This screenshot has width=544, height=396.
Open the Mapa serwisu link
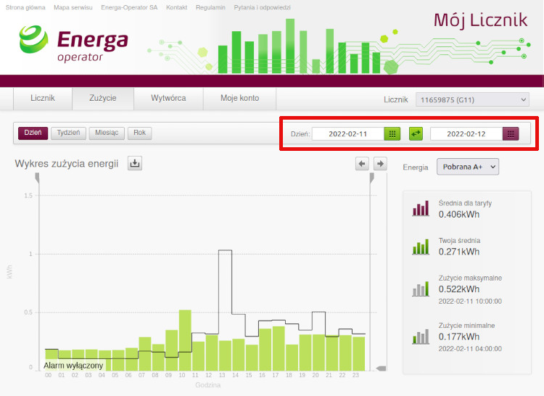[73, 7]
